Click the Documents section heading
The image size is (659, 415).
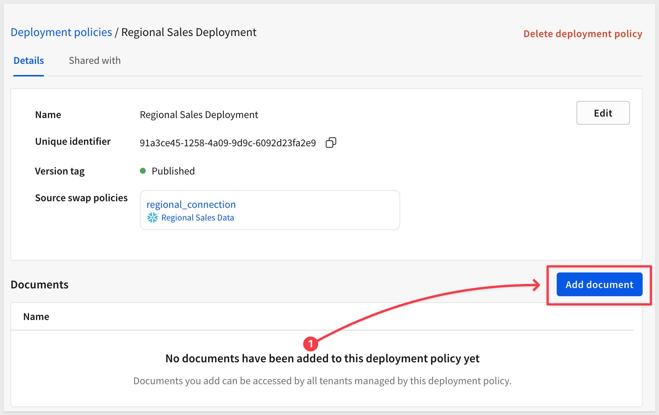(x=39, y=285)
